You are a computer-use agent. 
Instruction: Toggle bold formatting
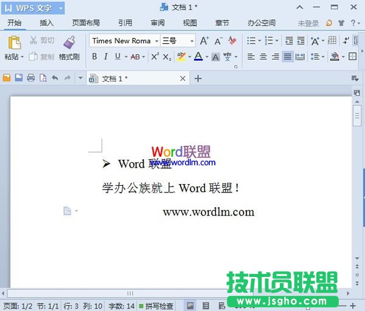click(x=94, y=56)
